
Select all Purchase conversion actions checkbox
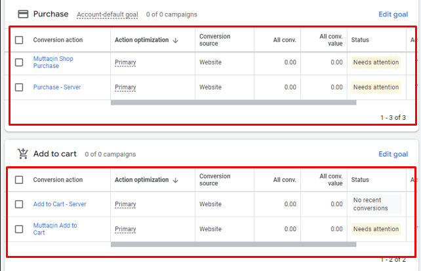coord(19,40)
